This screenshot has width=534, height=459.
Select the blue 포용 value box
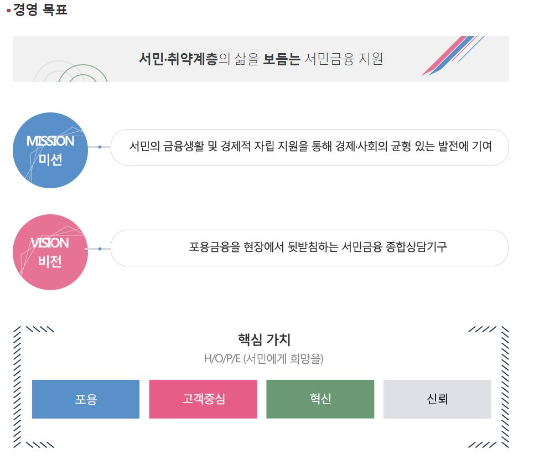point(86,399)
